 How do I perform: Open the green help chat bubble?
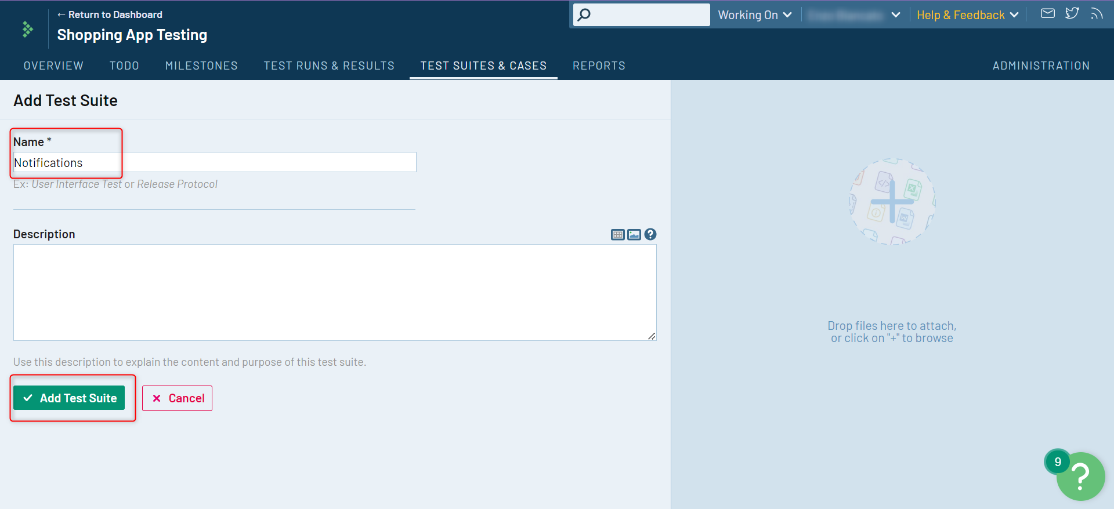tap(1080, 477)
